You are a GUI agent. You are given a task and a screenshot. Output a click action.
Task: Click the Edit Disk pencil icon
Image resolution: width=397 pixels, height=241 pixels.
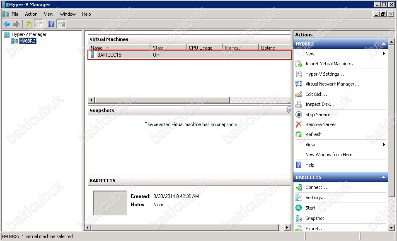pyautogui.click(x=299, y=94)
